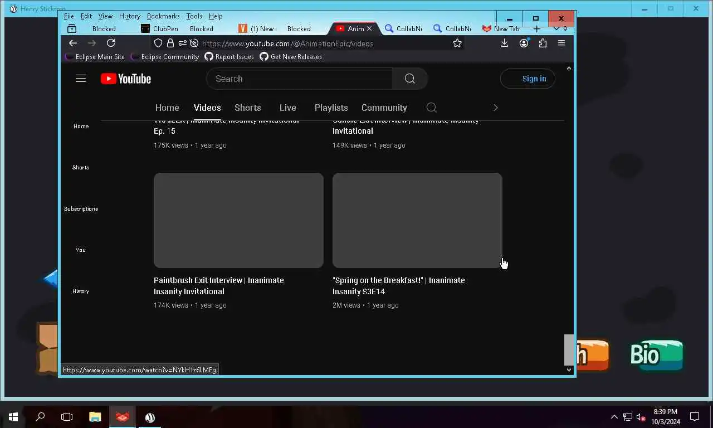Open Eclipse Main Site bookmark
The image size is (713, 428).
coord(95,57)
